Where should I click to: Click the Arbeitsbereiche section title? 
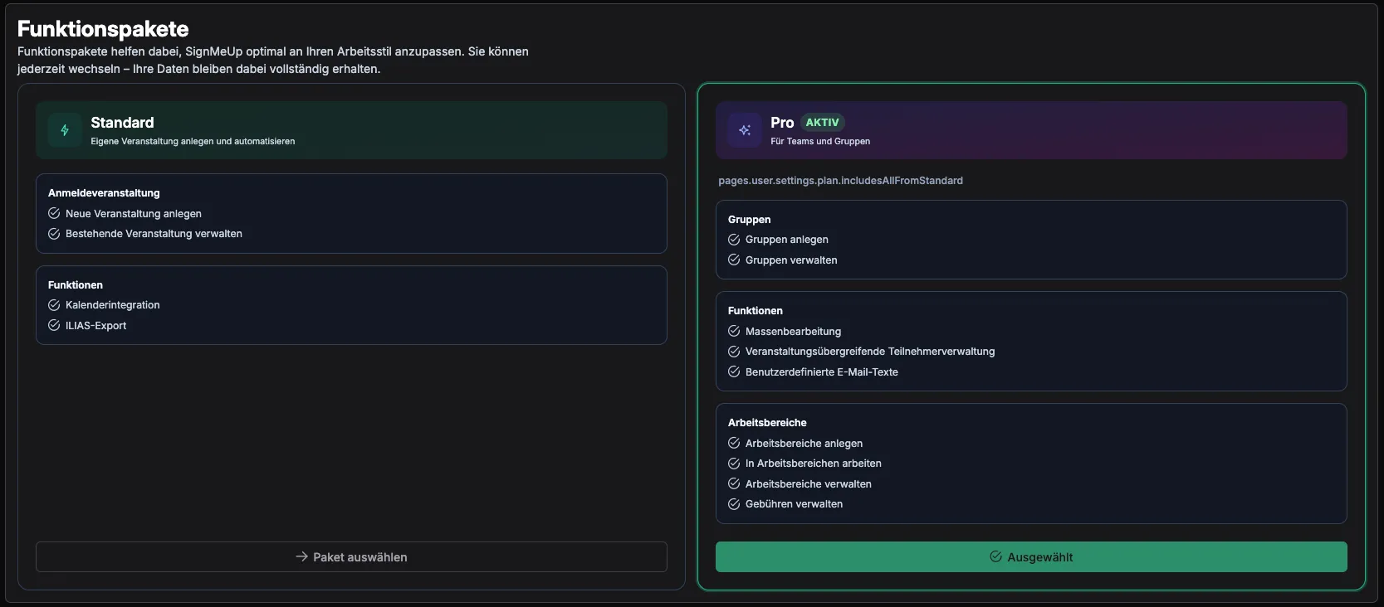pos(767,423)
